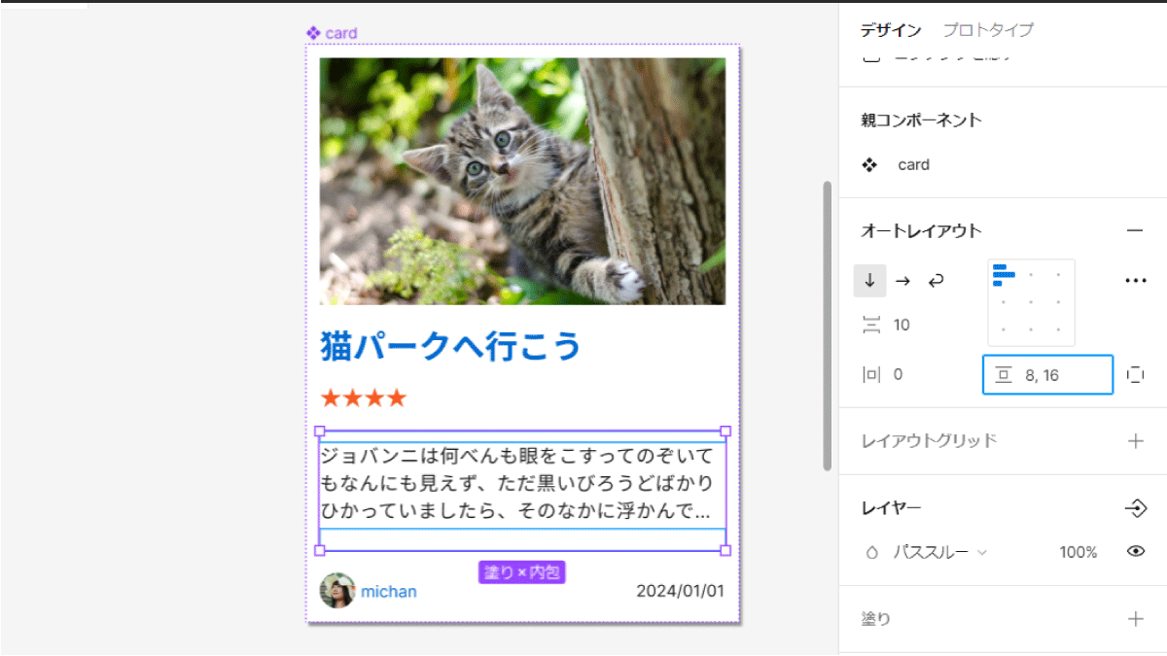Image resolution: width=1167 pixels, height=656 pixels.
Task: Click the horizontal padding value 0
Action: coord(898,375)
